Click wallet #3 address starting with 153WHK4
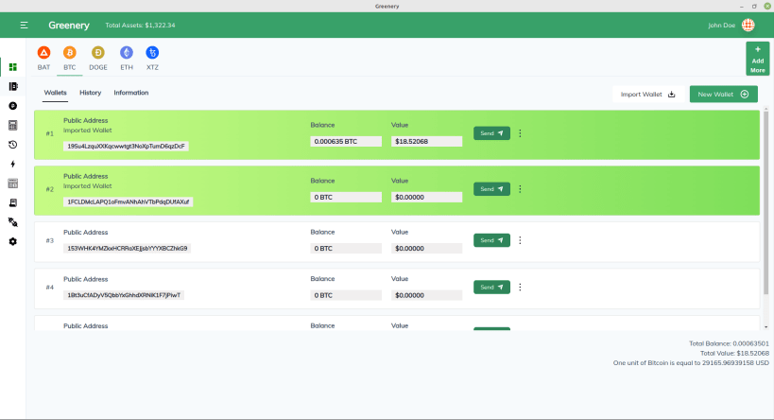The height and width of the screenshot is (420, 774). [127, 249]
